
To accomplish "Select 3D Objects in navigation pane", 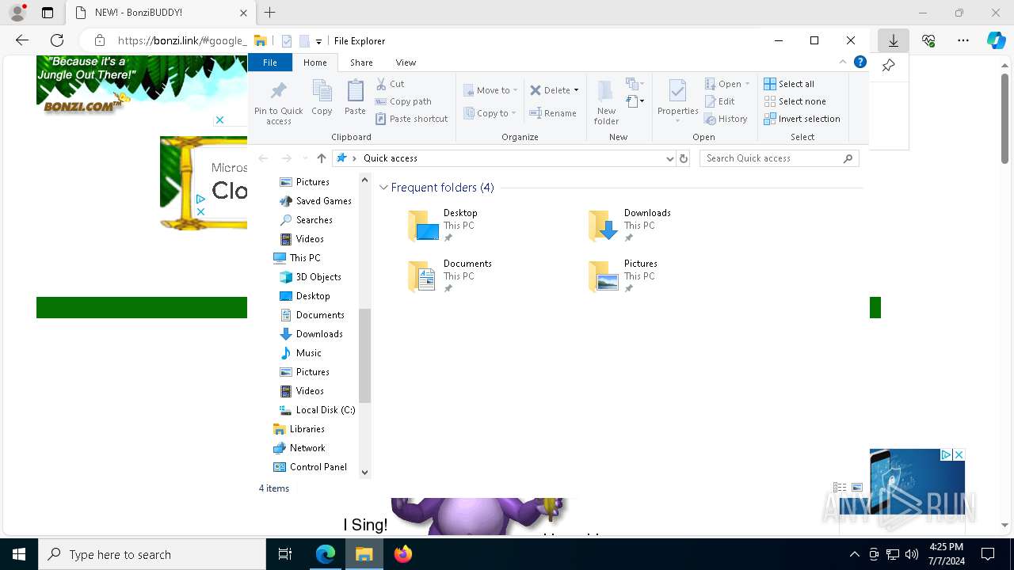I will [x=310, y=277].
